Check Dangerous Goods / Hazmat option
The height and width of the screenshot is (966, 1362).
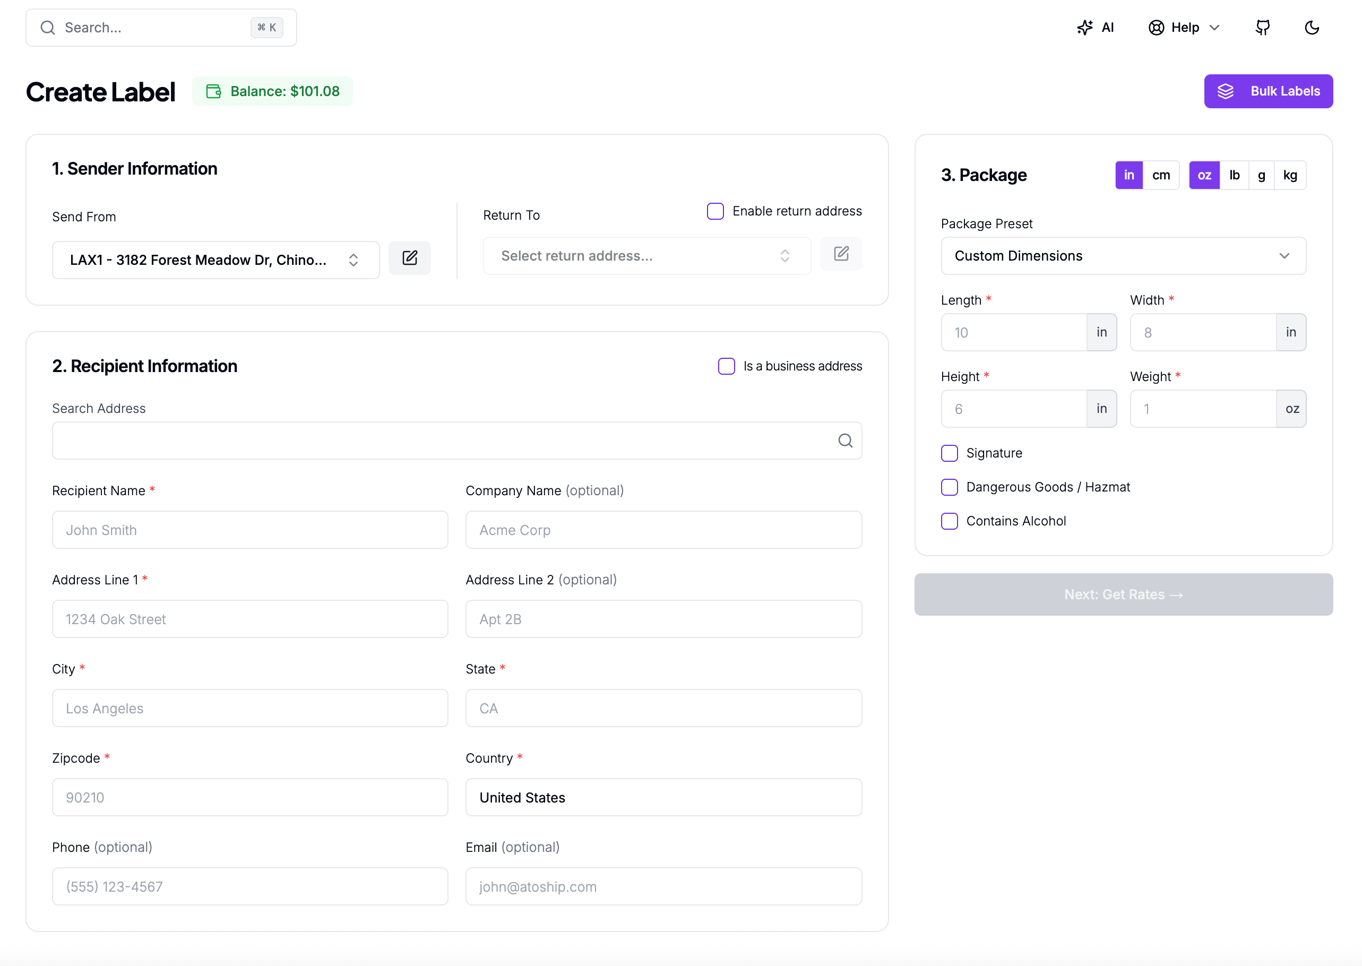pos(949,487)
